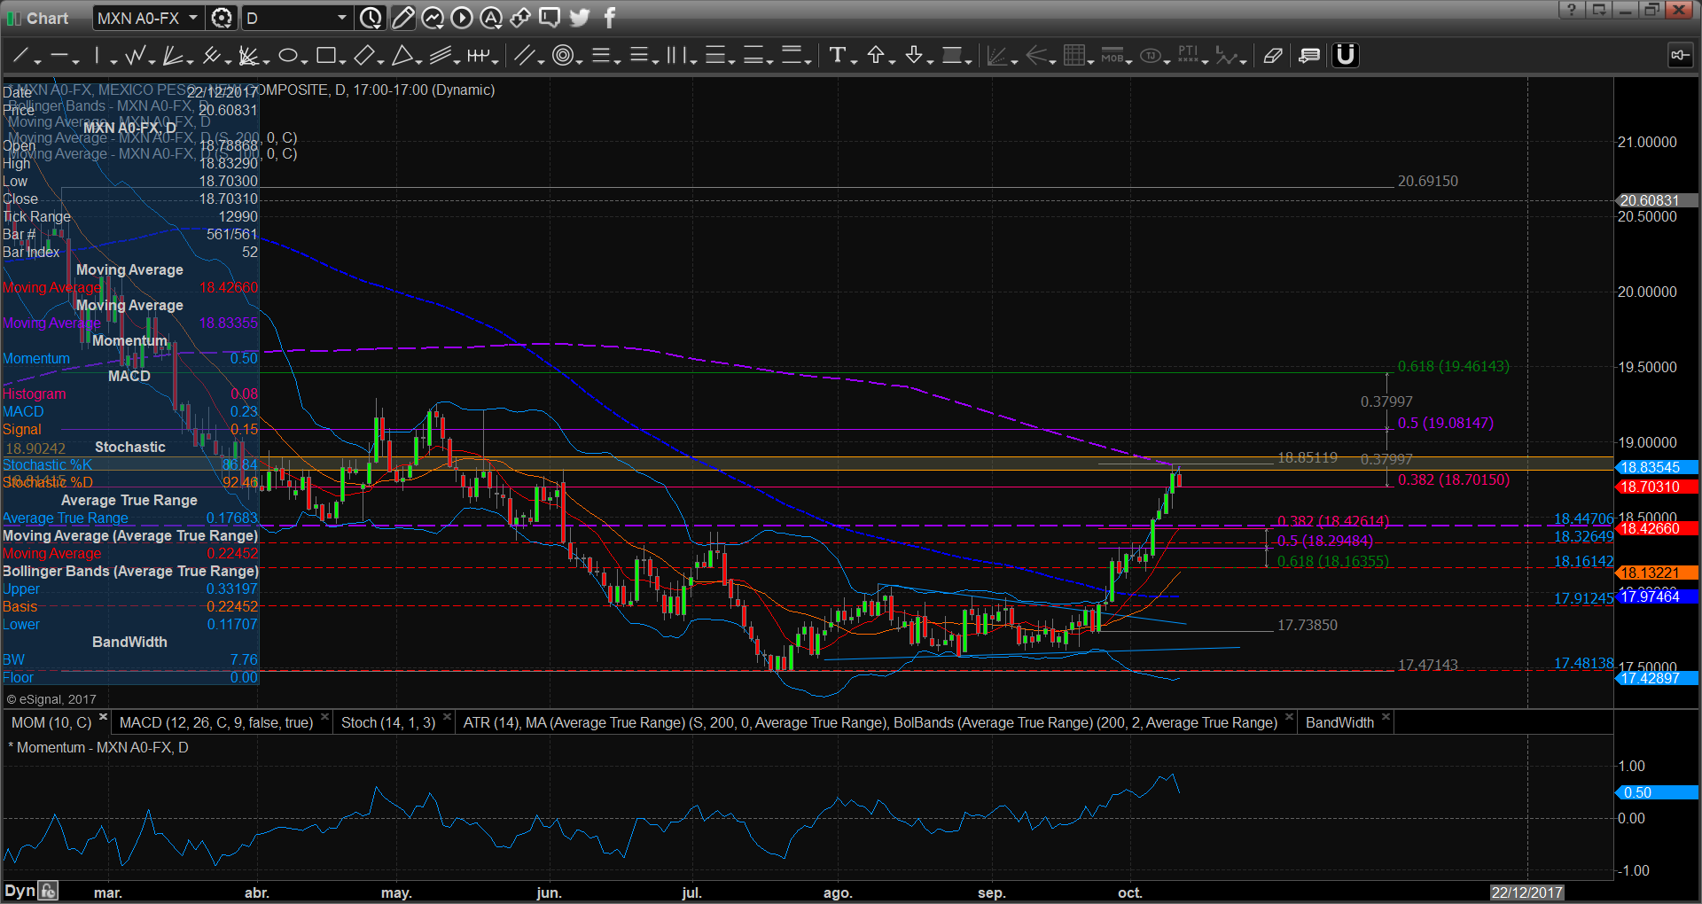Select the horizontal line tool
The height and width of the screenshot is (904, 1702).
59,56
